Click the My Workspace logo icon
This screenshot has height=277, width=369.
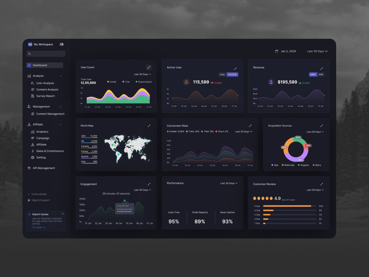tap(30, 44)
